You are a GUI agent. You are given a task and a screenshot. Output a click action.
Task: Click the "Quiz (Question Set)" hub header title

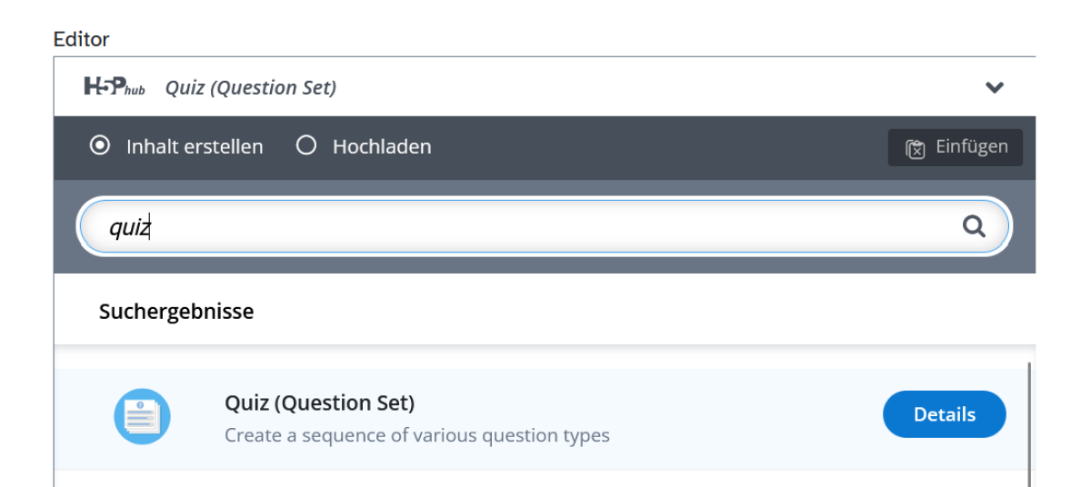pos(250,88)
